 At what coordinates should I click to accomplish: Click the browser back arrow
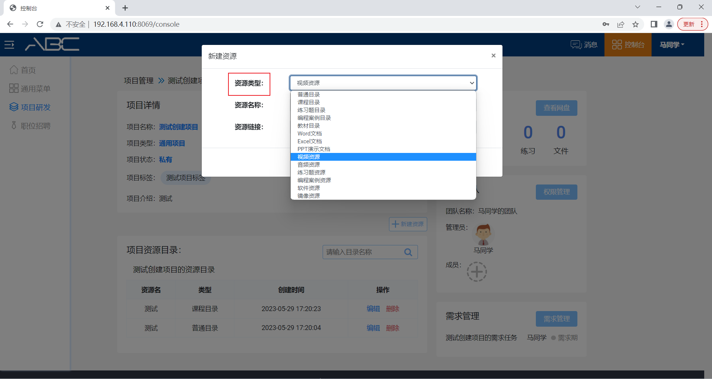click(10, 24)
